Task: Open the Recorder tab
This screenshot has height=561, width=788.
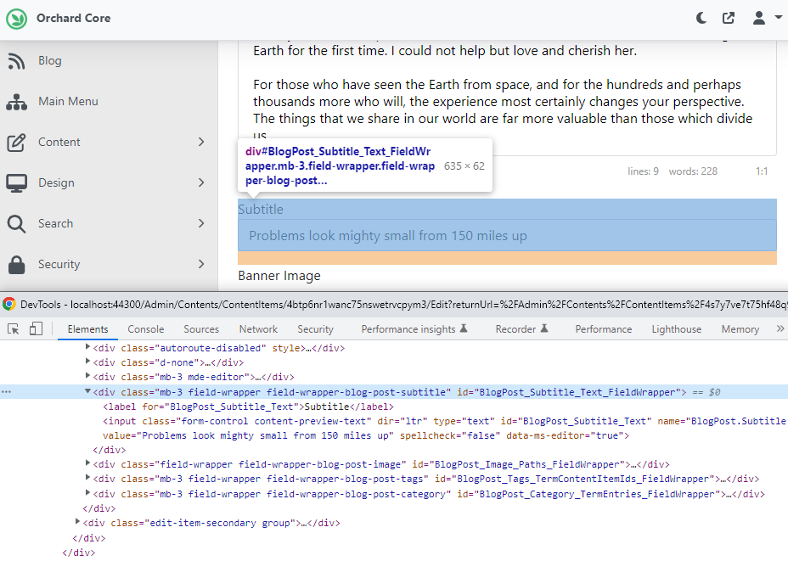Action: (x=521, y=329)
